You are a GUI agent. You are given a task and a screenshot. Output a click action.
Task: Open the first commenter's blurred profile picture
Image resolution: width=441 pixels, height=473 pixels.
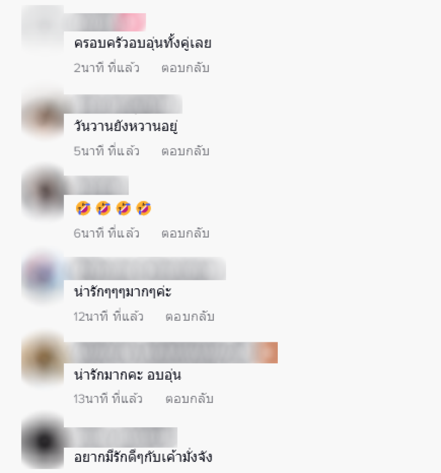(x=42, y=29)
